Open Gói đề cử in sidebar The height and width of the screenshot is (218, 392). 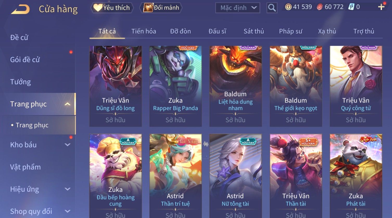(25, 60)
